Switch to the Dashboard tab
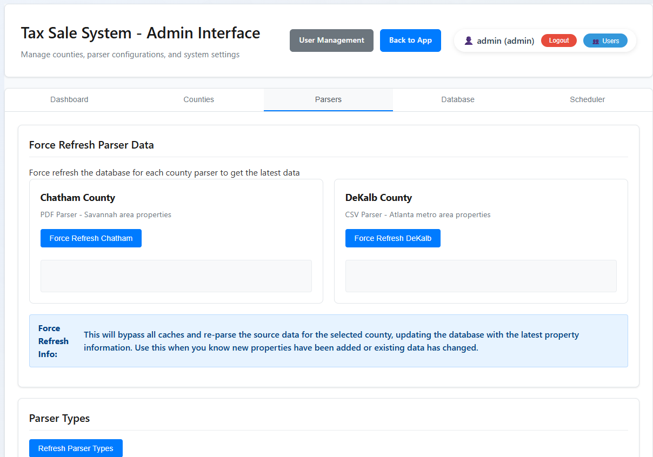The width and height of the screenshot is (653, 457). coord(69,99)
